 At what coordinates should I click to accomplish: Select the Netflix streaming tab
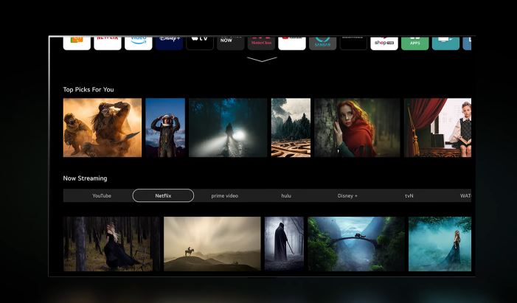pos(163,196)
